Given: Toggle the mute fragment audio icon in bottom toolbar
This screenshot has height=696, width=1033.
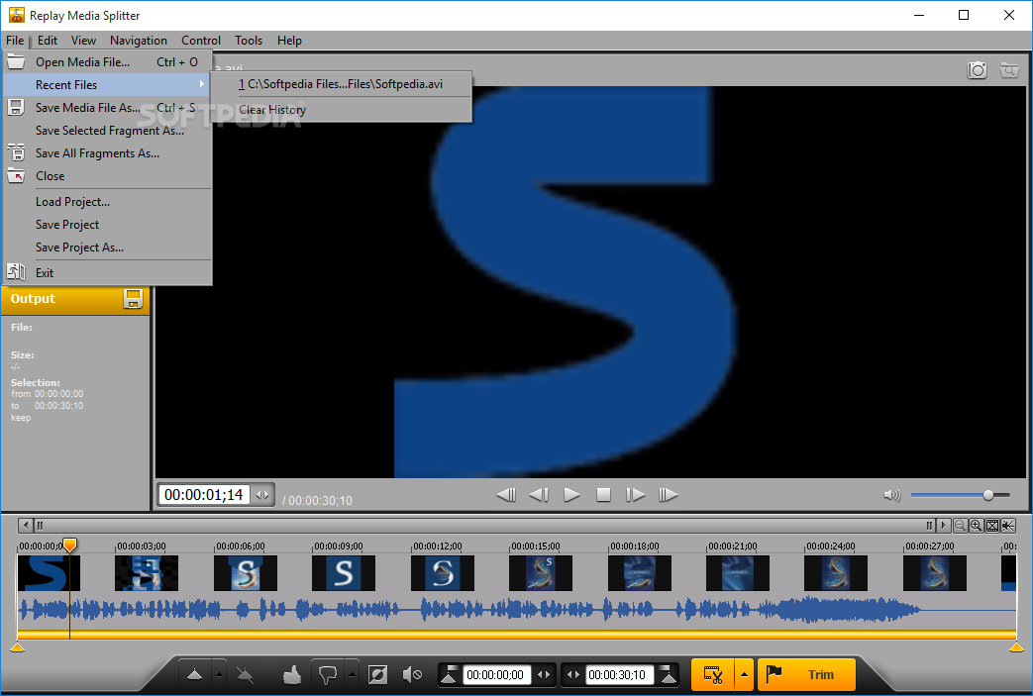Looking at the screenshot, I should [x=412, y=674].
